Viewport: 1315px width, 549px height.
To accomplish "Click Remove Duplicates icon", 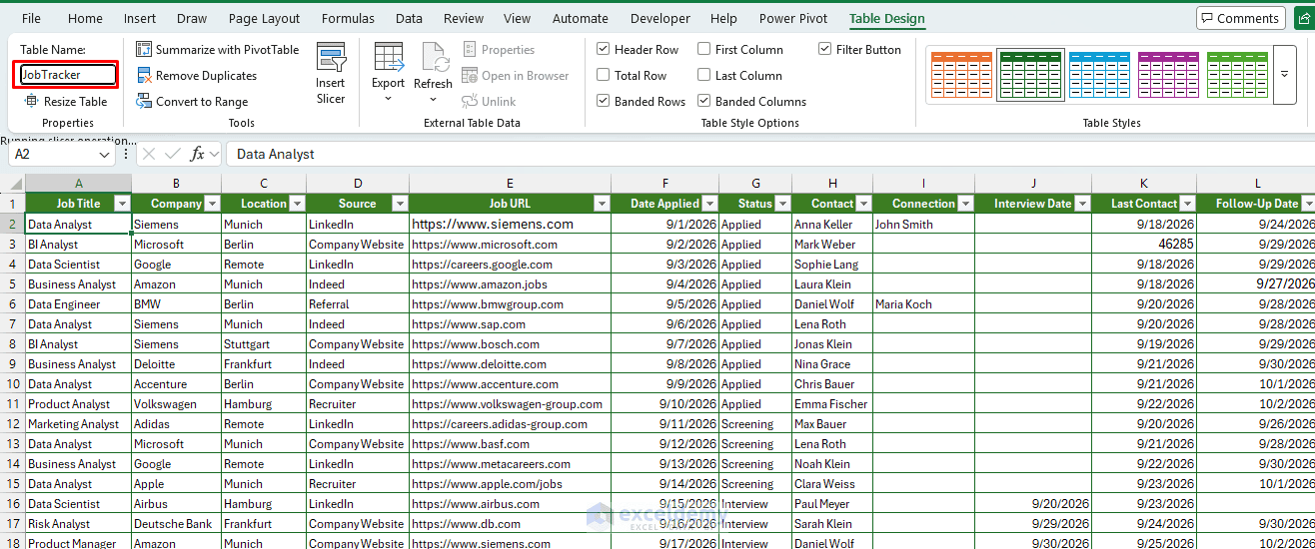I will coord(144,75).
